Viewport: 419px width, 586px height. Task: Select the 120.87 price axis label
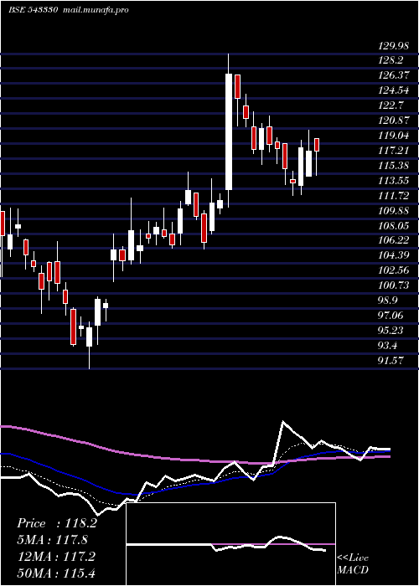click(x=394, y=120)
